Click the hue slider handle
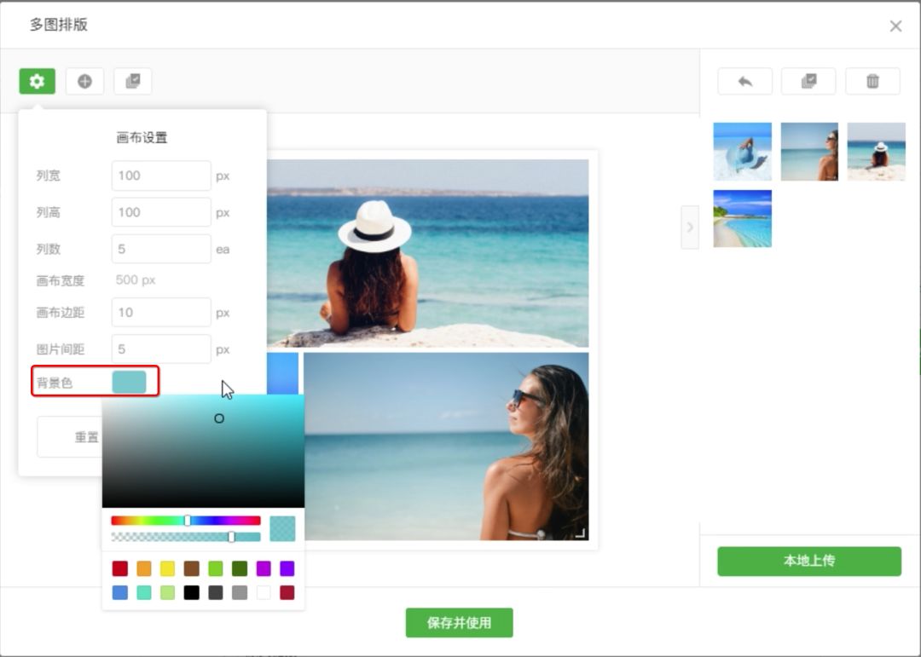 [188, 520]
